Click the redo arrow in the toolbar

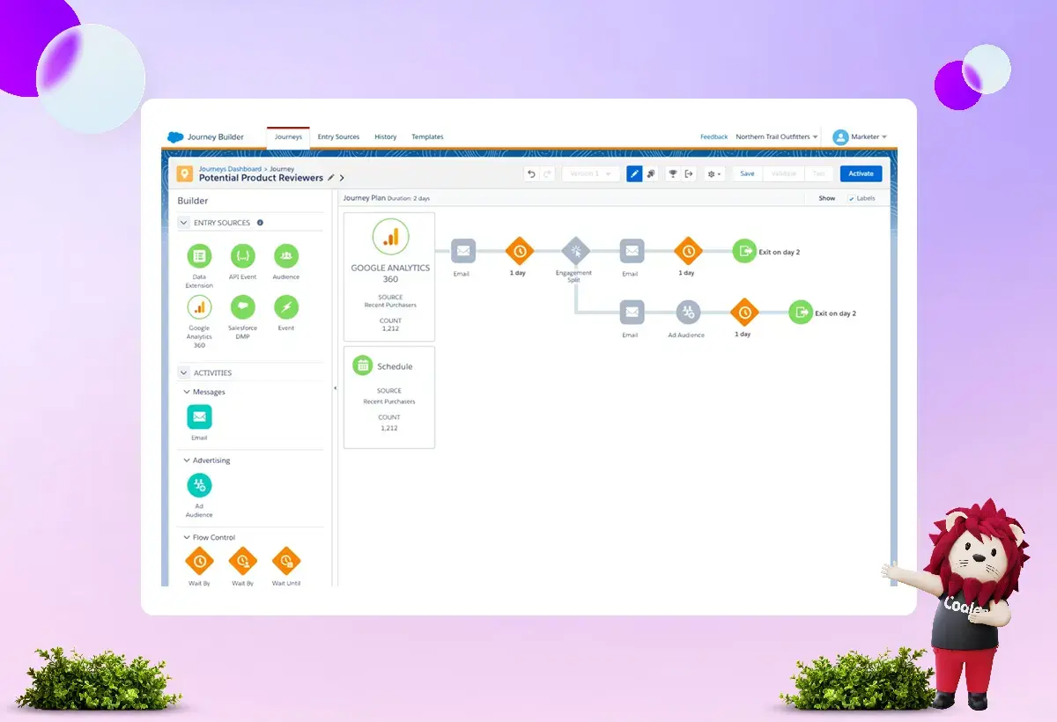547,173
